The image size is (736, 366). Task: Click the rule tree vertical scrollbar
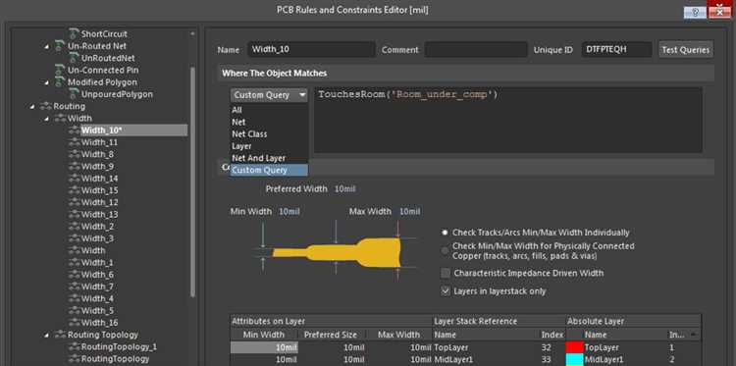click(192, 183)
